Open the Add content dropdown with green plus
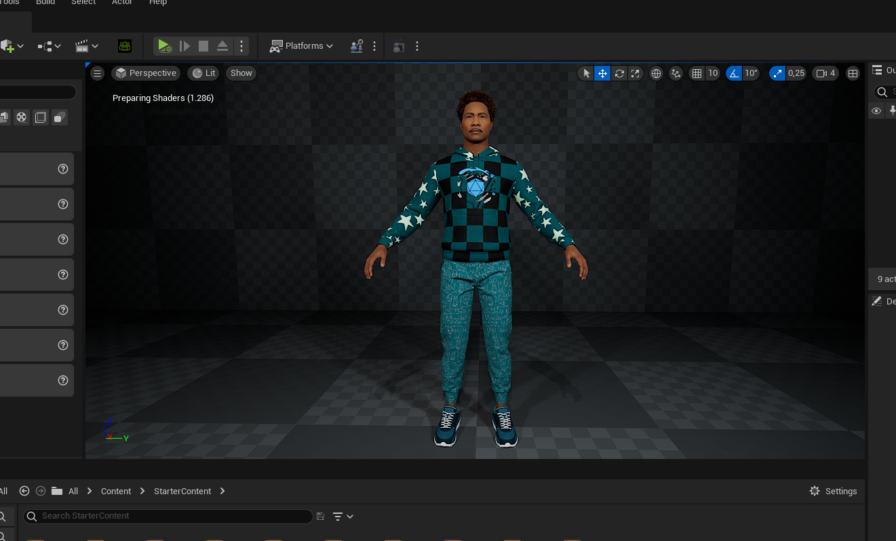Viewport: 896px width, 541px height. [12, 46]
